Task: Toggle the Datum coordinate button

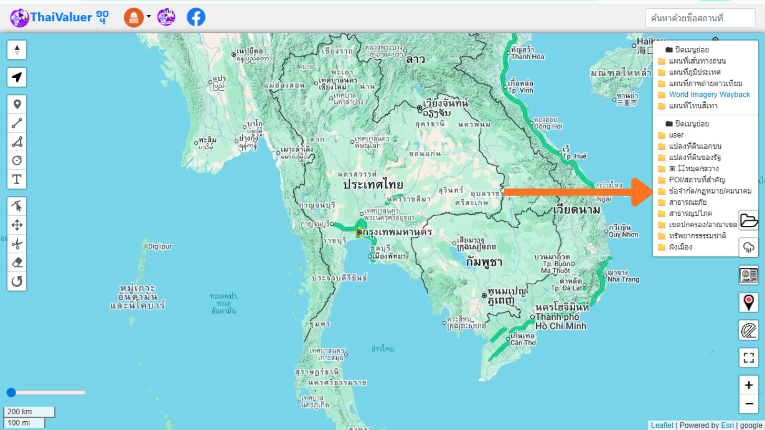Action: 748,275
